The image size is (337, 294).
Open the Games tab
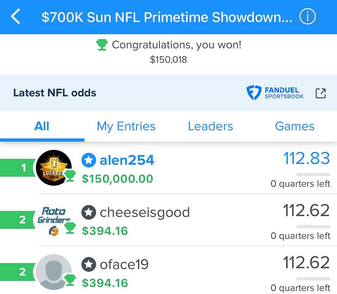pos(295,126)
